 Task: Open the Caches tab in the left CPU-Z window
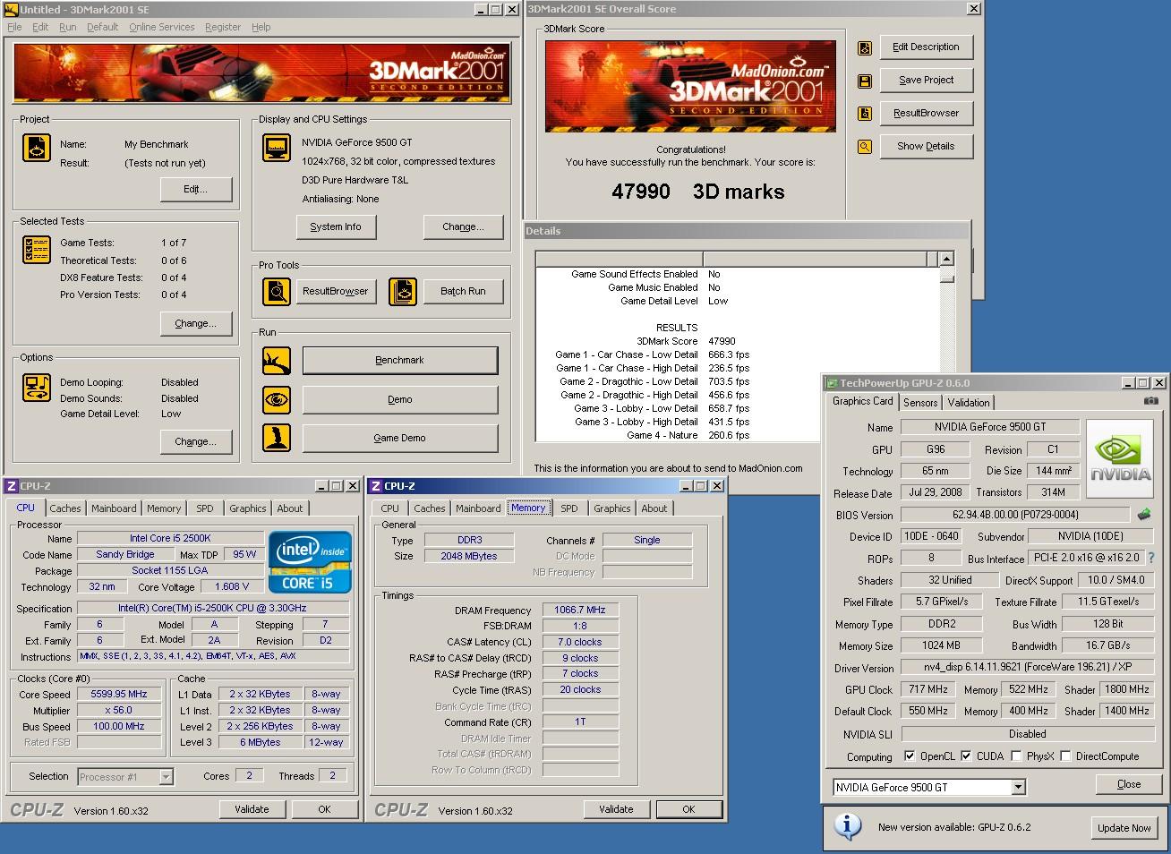click(65, 508)
